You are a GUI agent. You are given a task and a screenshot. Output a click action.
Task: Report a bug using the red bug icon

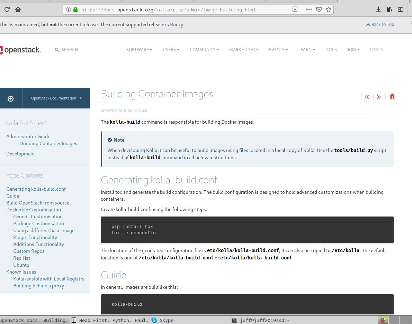coord(392,96)
